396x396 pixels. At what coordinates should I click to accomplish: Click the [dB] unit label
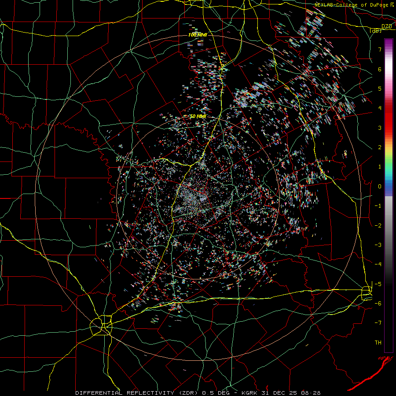(376, 30)
